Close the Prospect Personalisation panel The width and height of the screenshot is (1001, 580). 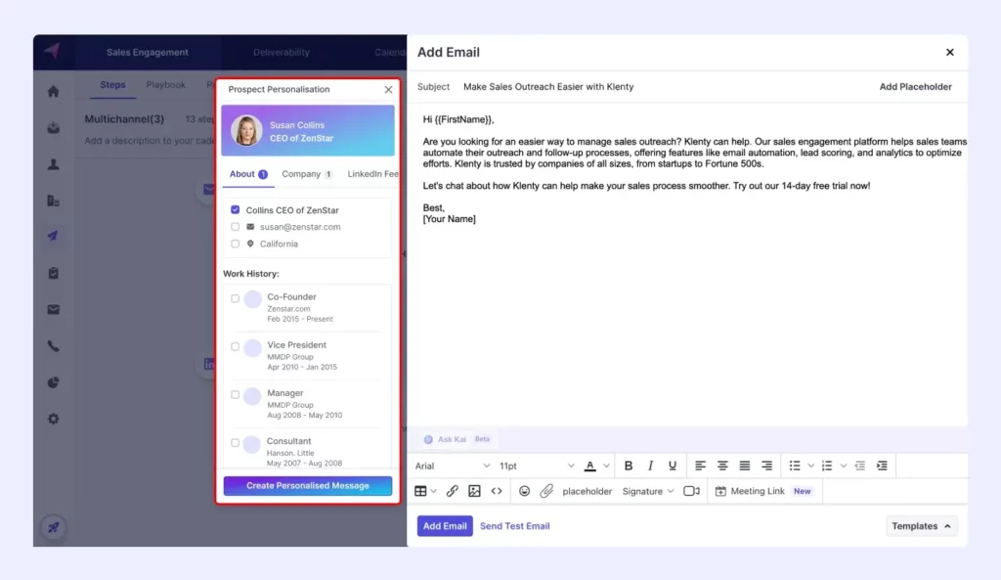click(x=388, y=89)
